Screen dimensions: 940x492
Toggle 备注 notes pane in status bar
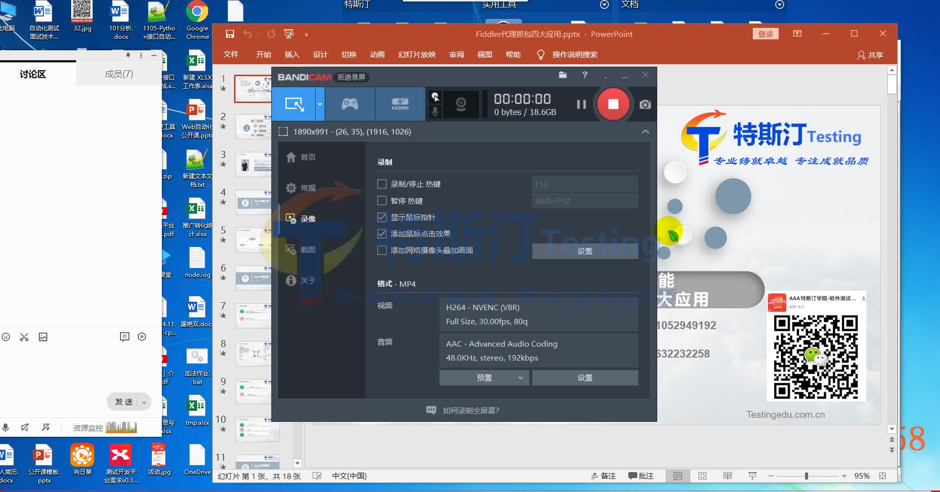(603, 476)
